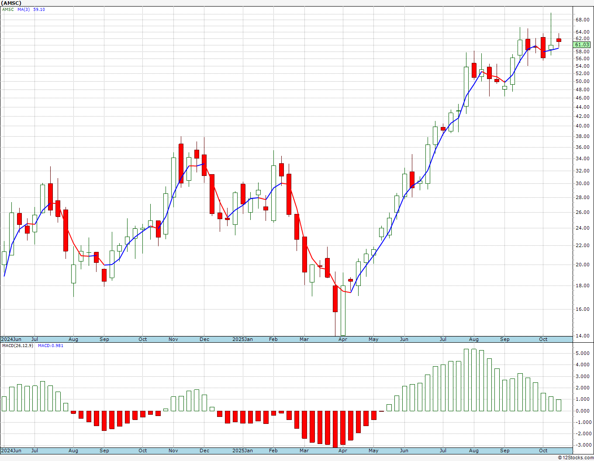Click Apr on the price chart date axis

[x=343, y=339]
